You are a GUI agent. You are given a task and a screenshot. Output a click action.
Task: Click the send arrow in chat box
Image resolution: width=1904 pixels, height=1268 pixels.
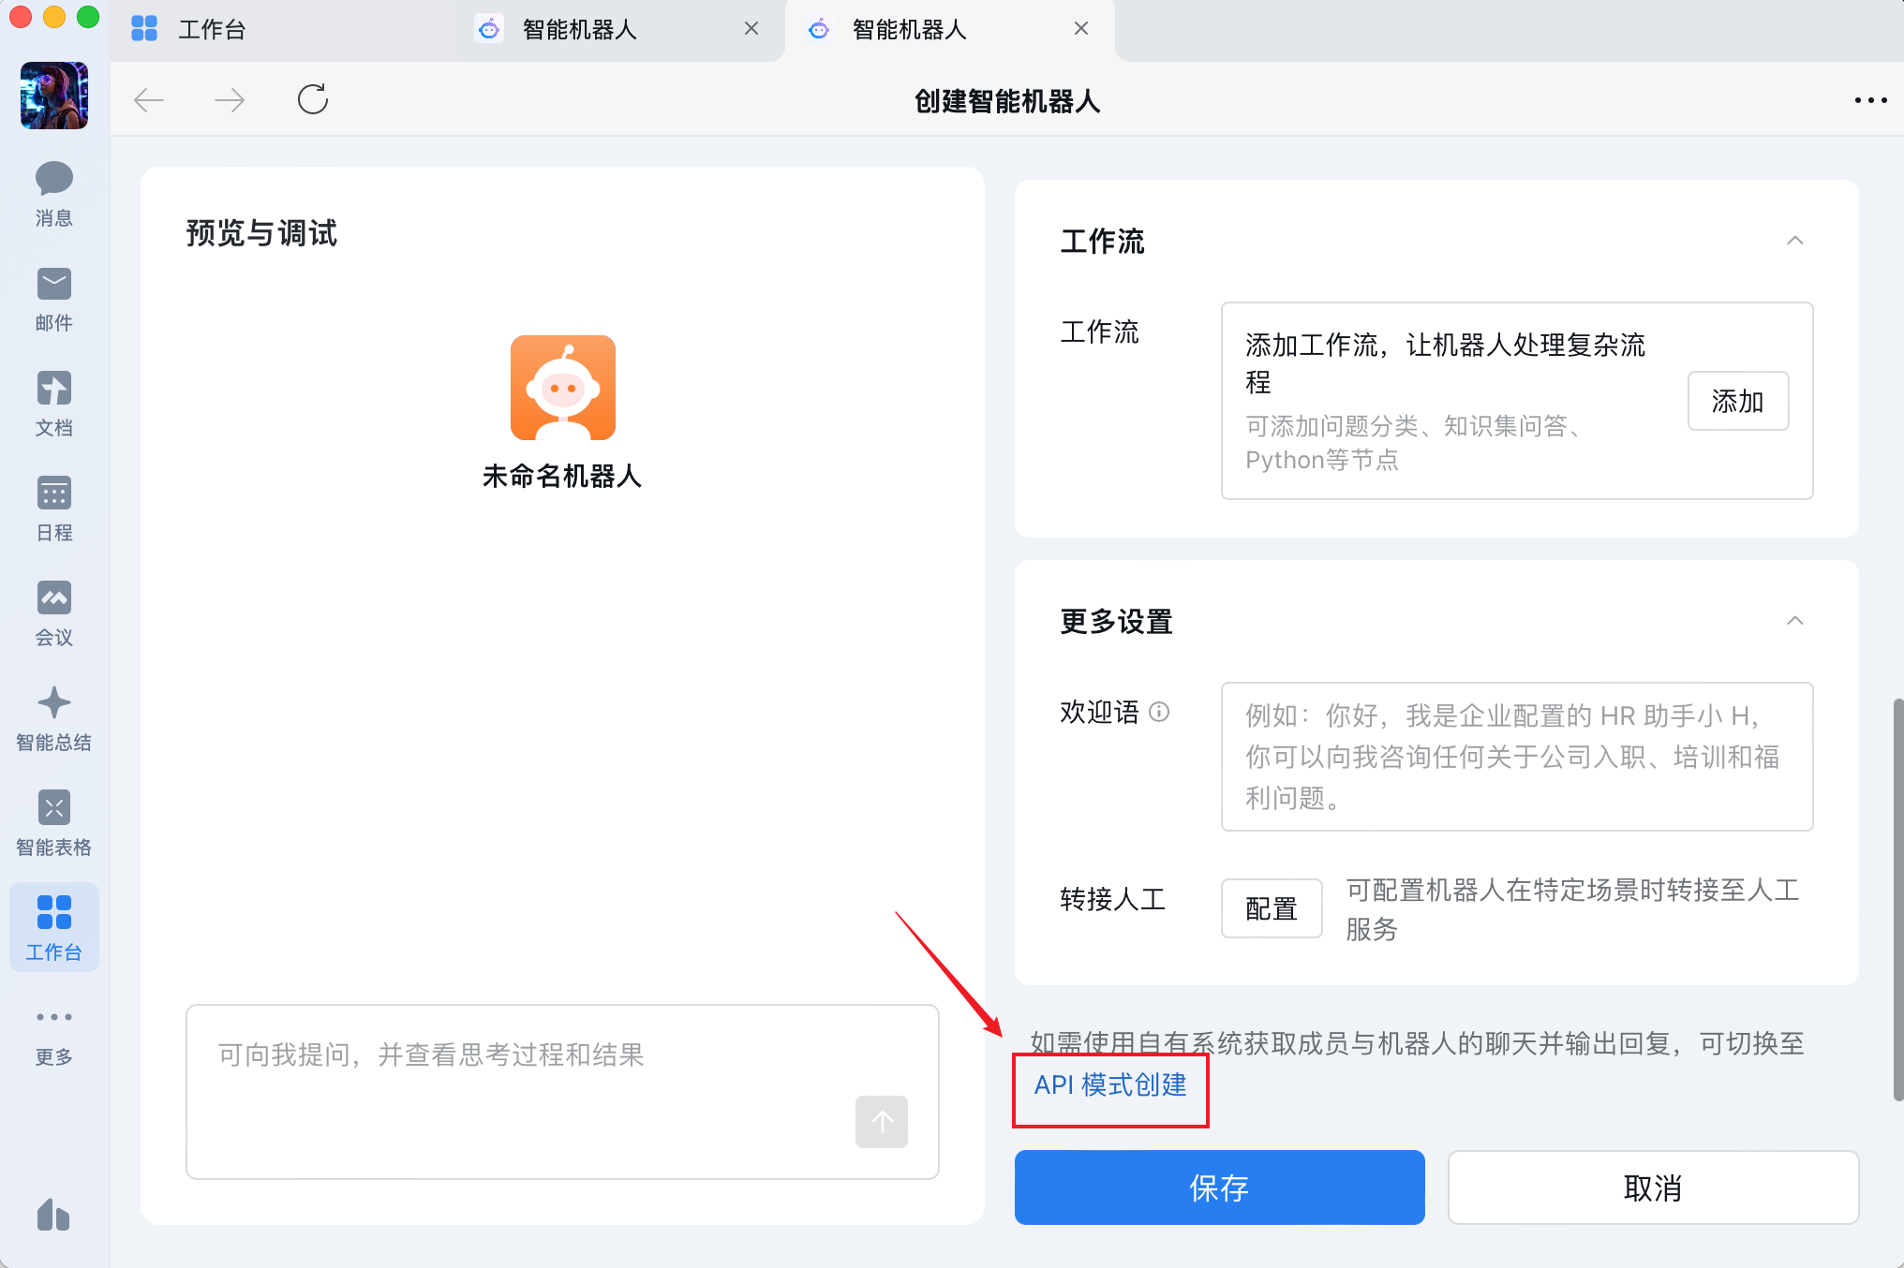coord(881,1121)
